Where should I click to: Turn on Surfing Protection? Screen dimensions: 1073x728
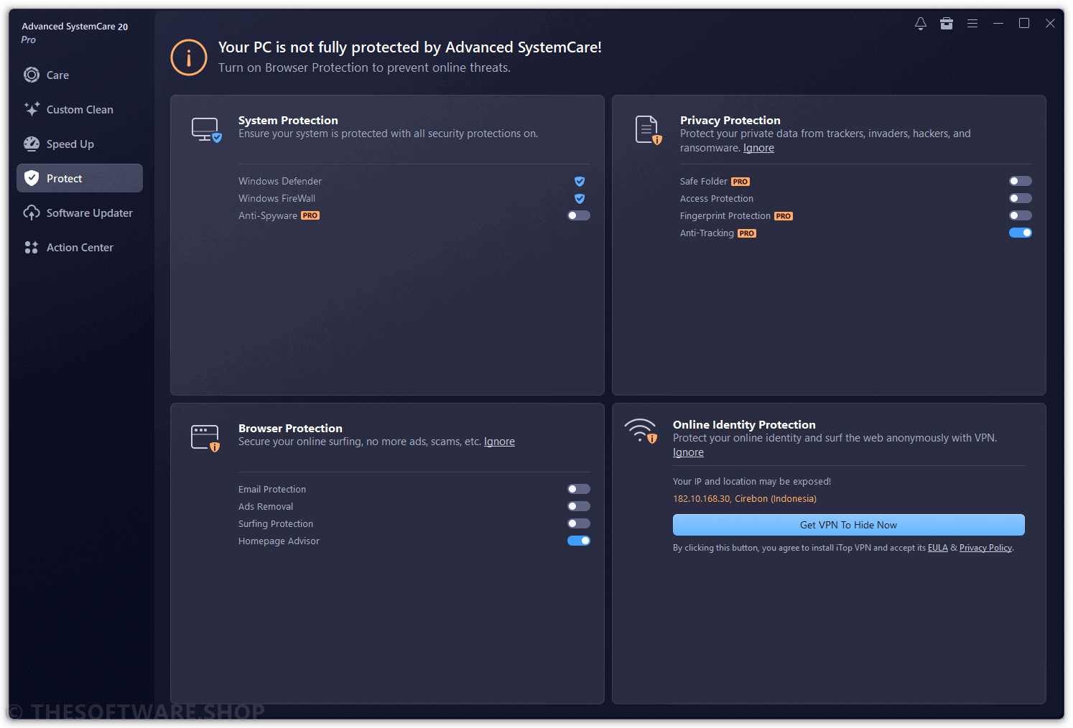579,523
